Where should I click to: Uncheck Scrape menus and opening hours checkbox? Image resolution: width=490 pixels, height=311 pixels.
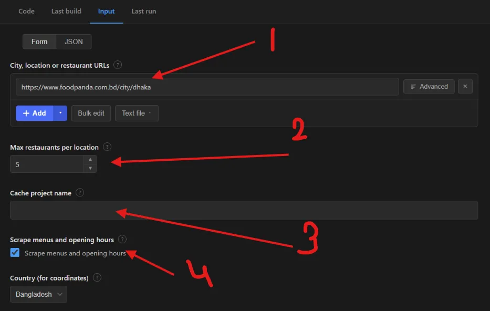tap(15, 253)
